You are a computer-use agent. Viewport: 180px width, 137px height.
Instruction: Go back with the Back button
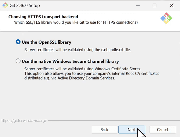(104, 130)
